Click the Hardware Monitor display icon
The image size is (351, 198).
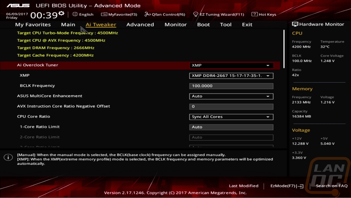(295, 25)
